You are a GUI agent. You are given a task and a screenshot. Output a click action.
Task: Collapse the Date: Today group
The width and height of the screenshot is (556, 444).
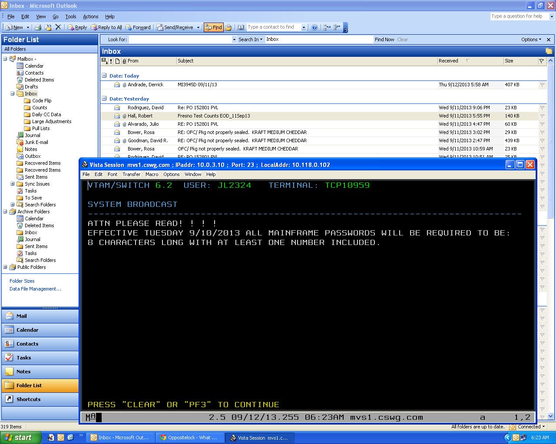(104, 75)
